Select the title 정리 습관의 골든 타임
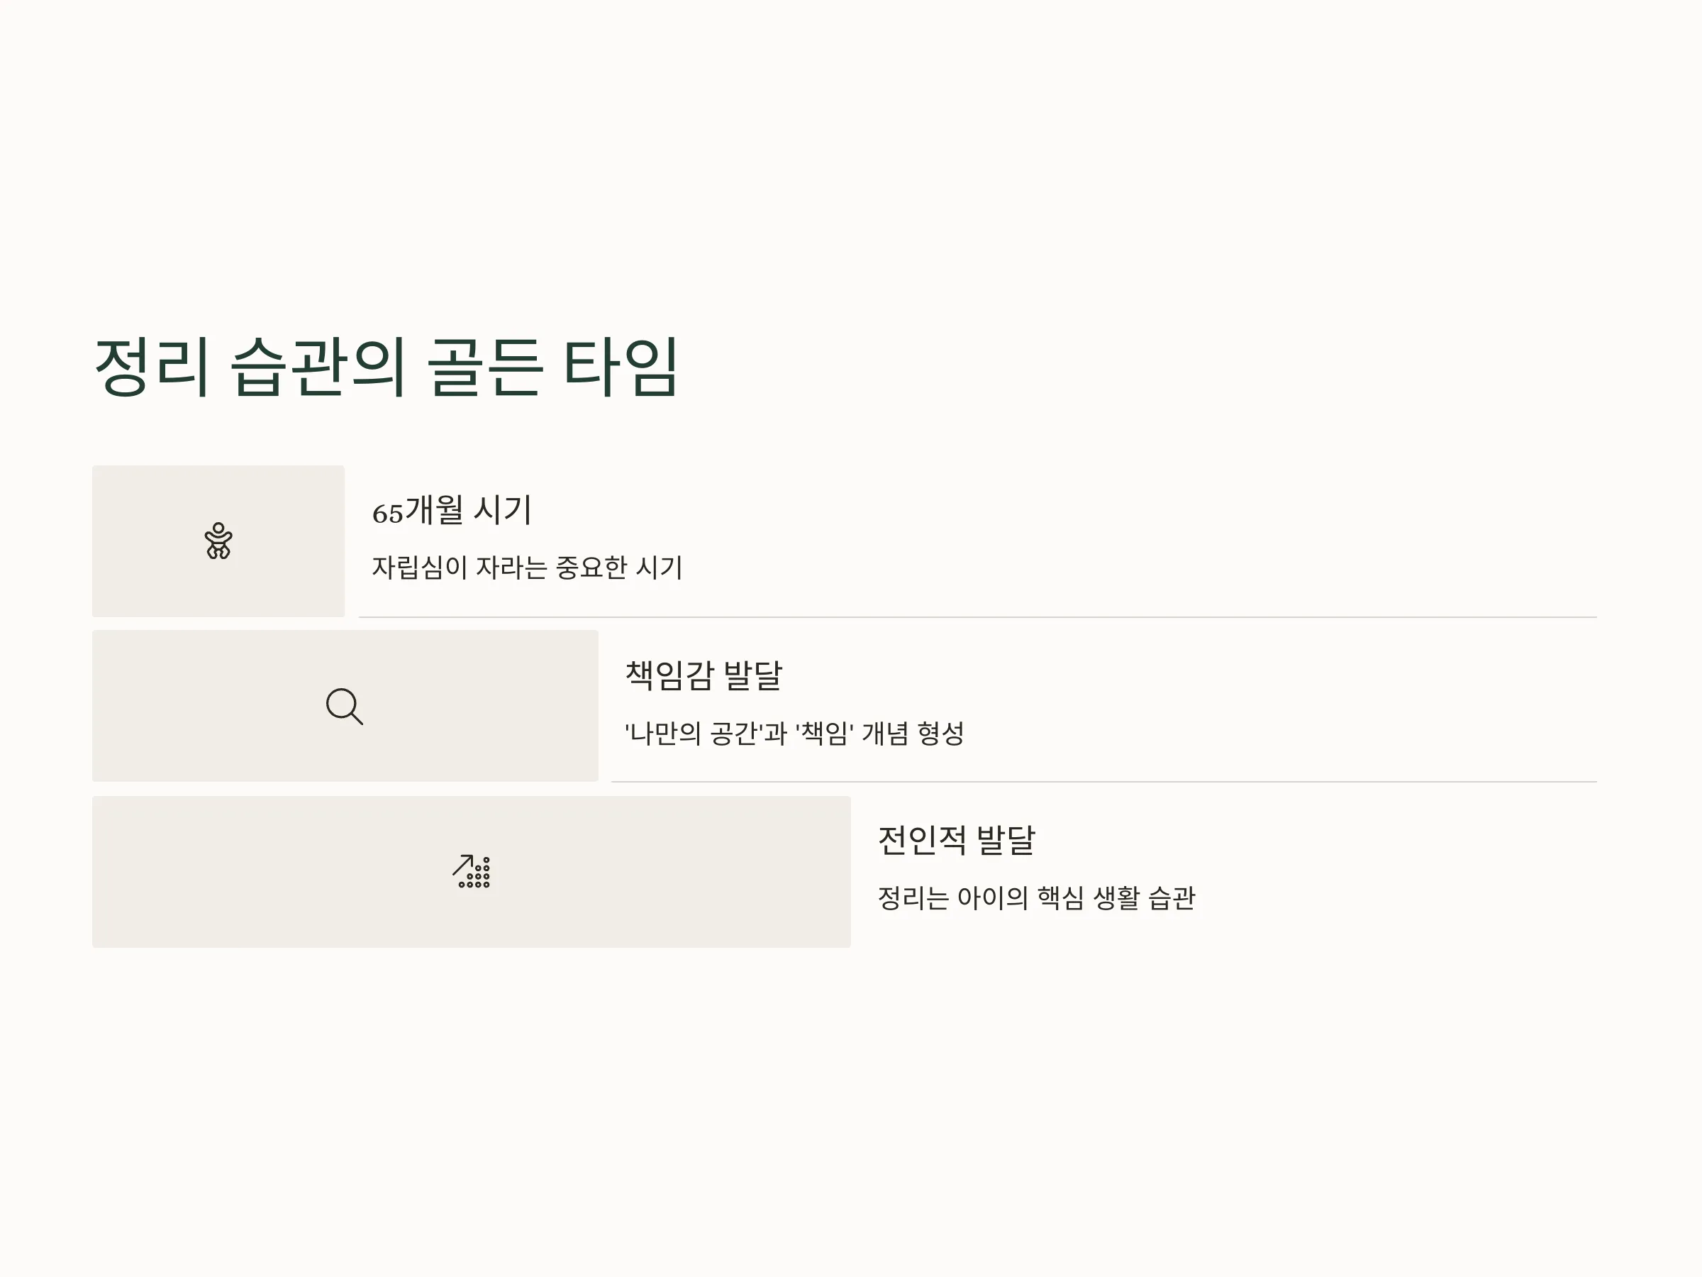1702x1277 pixels. (386, 367)
